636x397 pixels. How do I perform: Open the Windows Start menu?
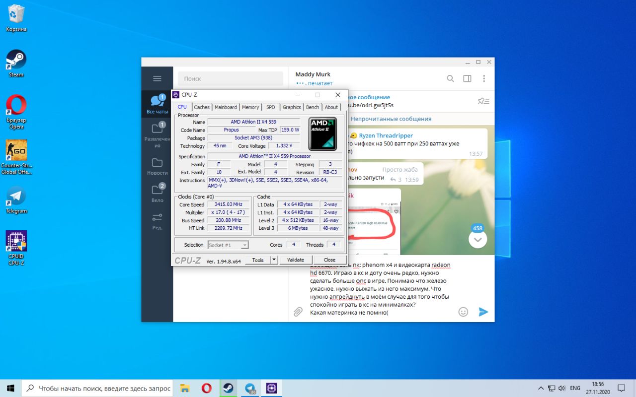[11, 388]
